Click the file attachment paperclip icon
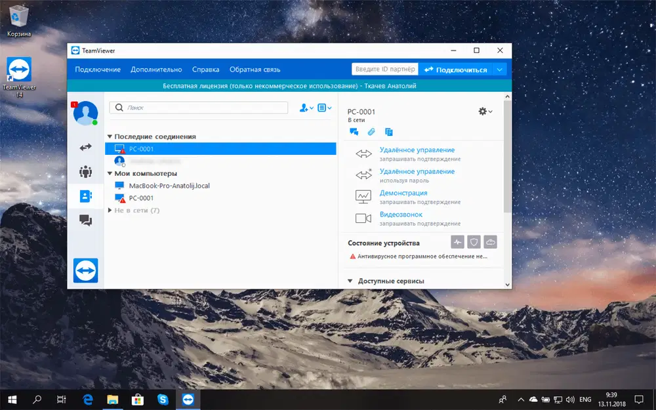 (371, 133)
